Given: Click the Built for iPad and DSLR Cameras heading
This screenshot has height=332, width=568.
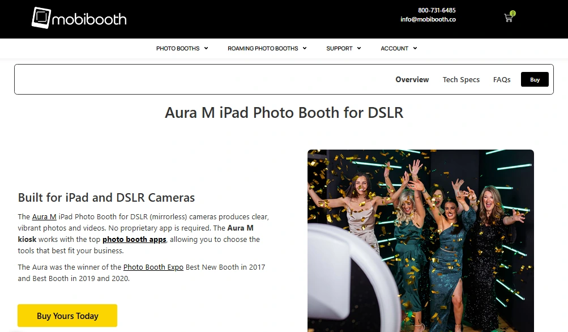Looking at the screenshot, I should pyautogui.click(x=106, y=198).
